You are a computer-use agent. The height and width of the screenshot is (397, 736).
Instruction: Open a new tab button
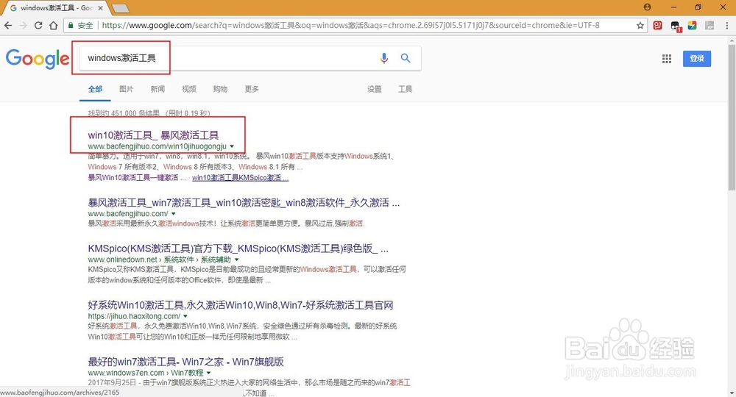point(121,8)
